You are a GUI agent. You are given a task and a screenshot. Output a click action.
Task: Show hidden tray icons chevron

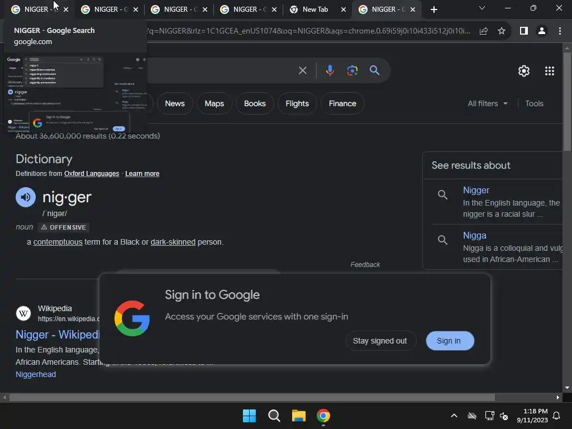click(454, 416)
